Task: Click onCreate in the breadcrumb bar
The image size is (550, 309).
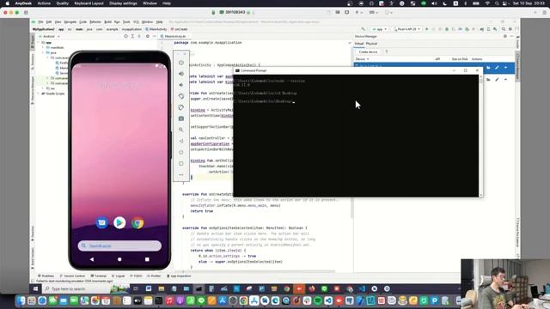Action: click(180, 29)
